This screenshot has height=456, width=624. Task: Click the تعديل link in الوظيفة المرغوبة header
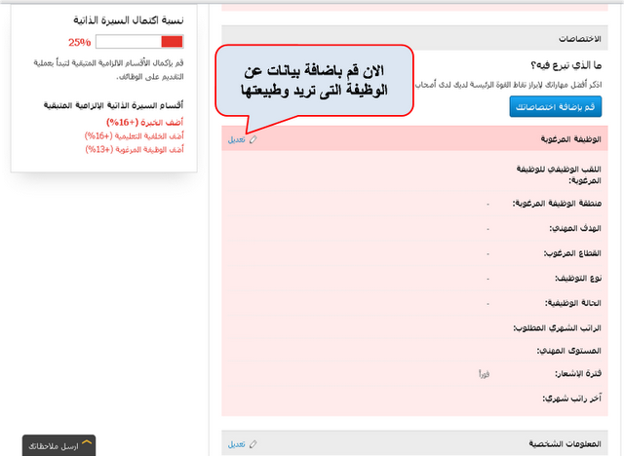coord(236,139)
